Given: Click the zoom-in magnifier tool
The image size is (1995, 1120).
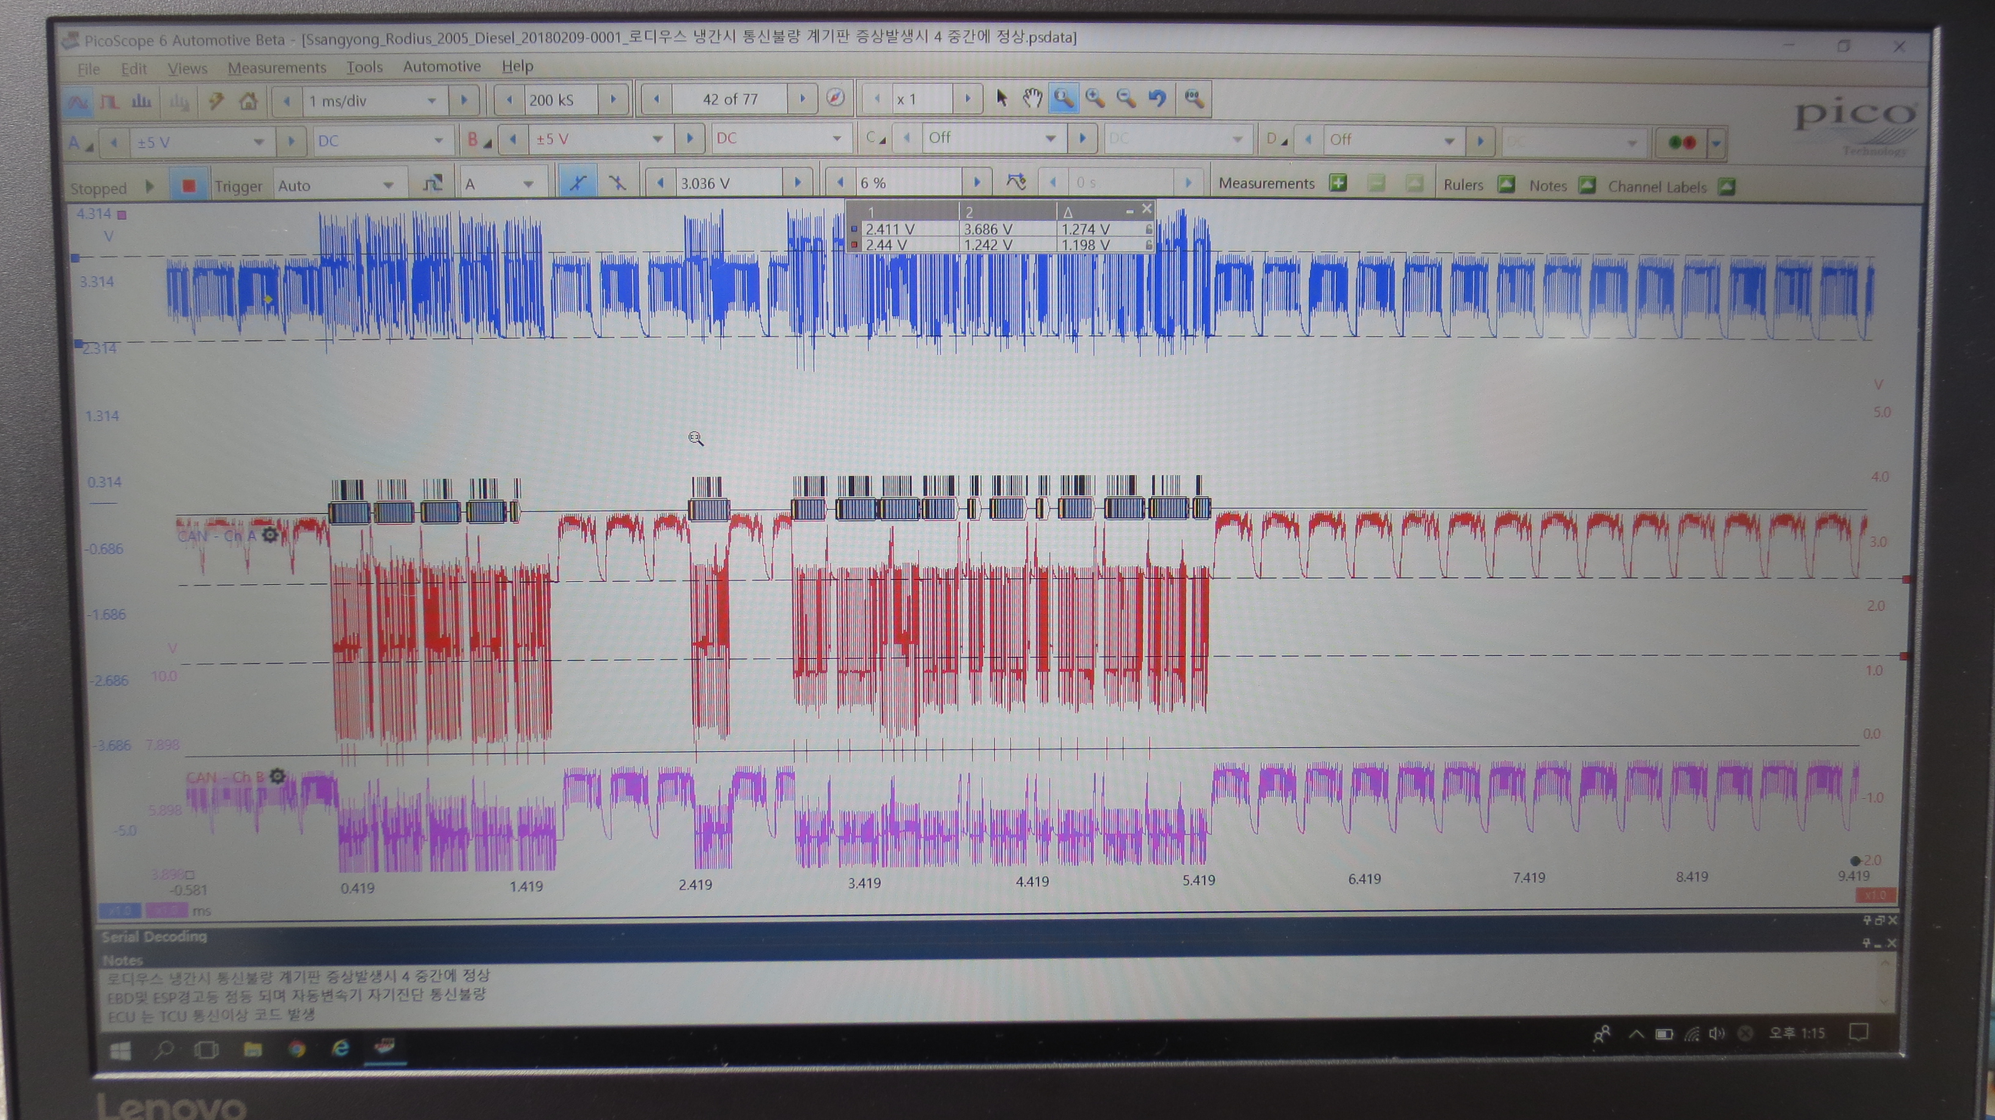Looking at the screenshot, I should (x=1094, y=98).
